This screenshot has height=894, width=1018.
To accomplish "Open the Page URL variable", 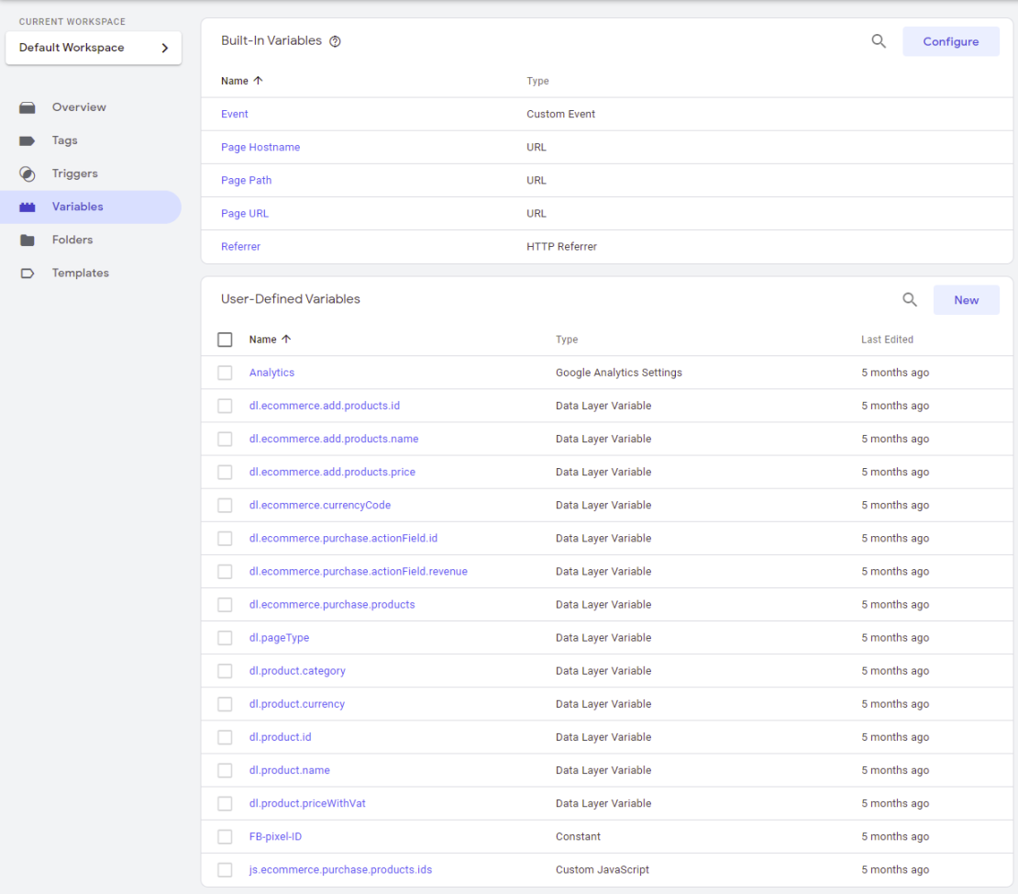I will tap(244, 213).
